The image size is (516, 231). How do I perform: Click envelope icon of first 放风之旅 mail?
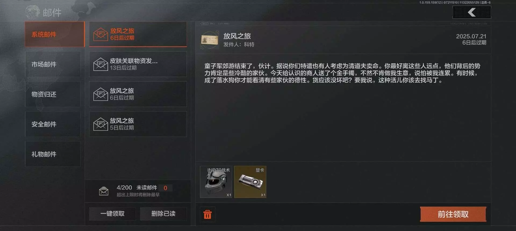click(101, 34)
